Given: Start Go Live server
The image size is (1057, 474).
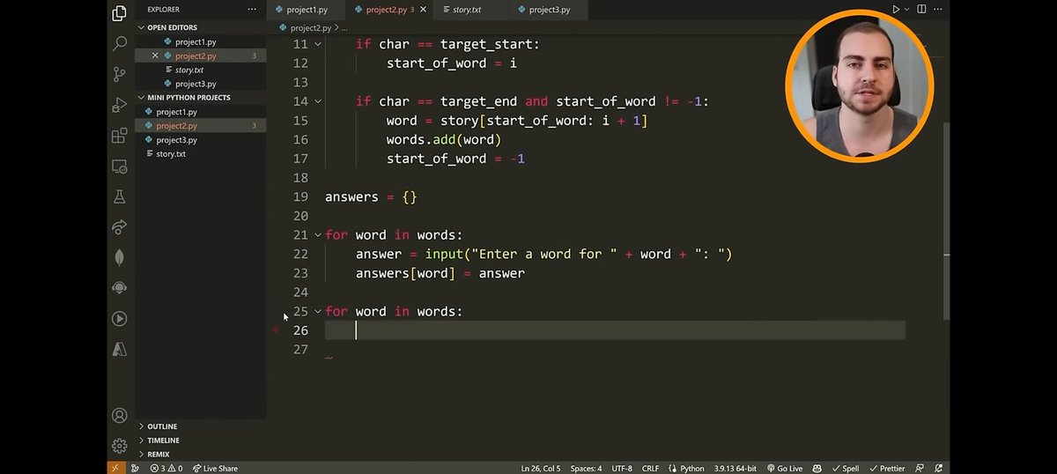Looking at the screenshot, I should 784,468.
